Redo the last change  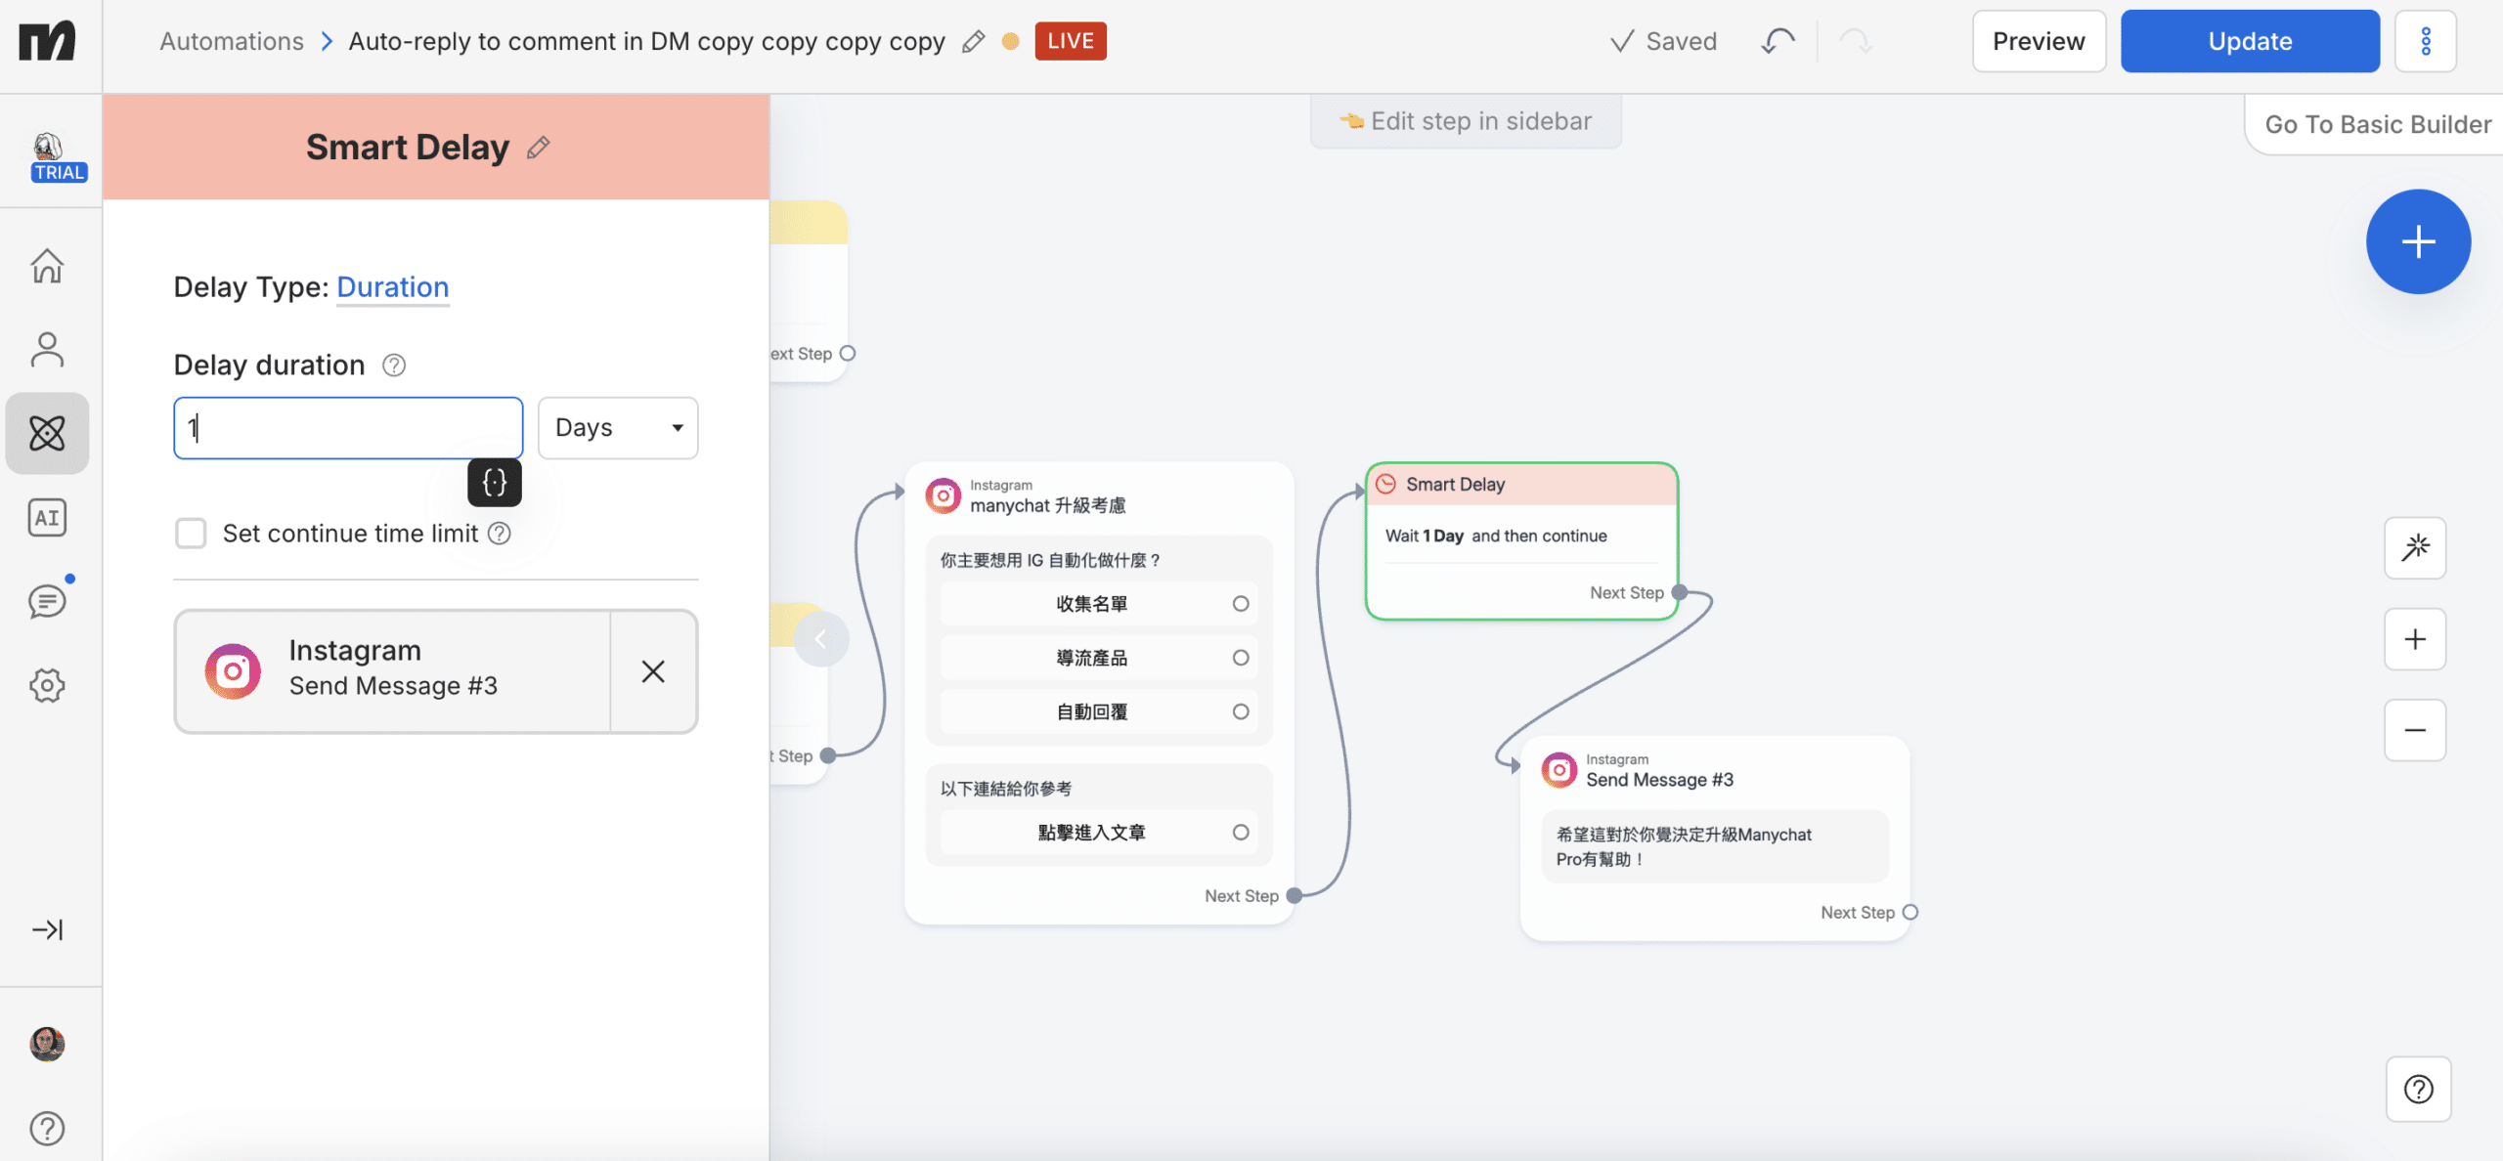click(1855, 41)
